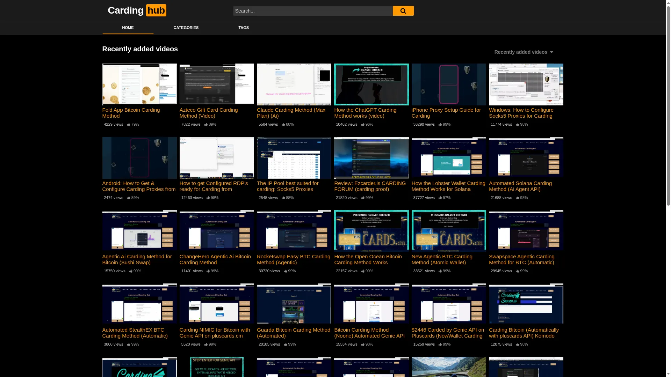Viewport: 671px width, 377px height.
Task: Select thumbnail for Automated StealthEX BTC video
Action: click(139, 304)
